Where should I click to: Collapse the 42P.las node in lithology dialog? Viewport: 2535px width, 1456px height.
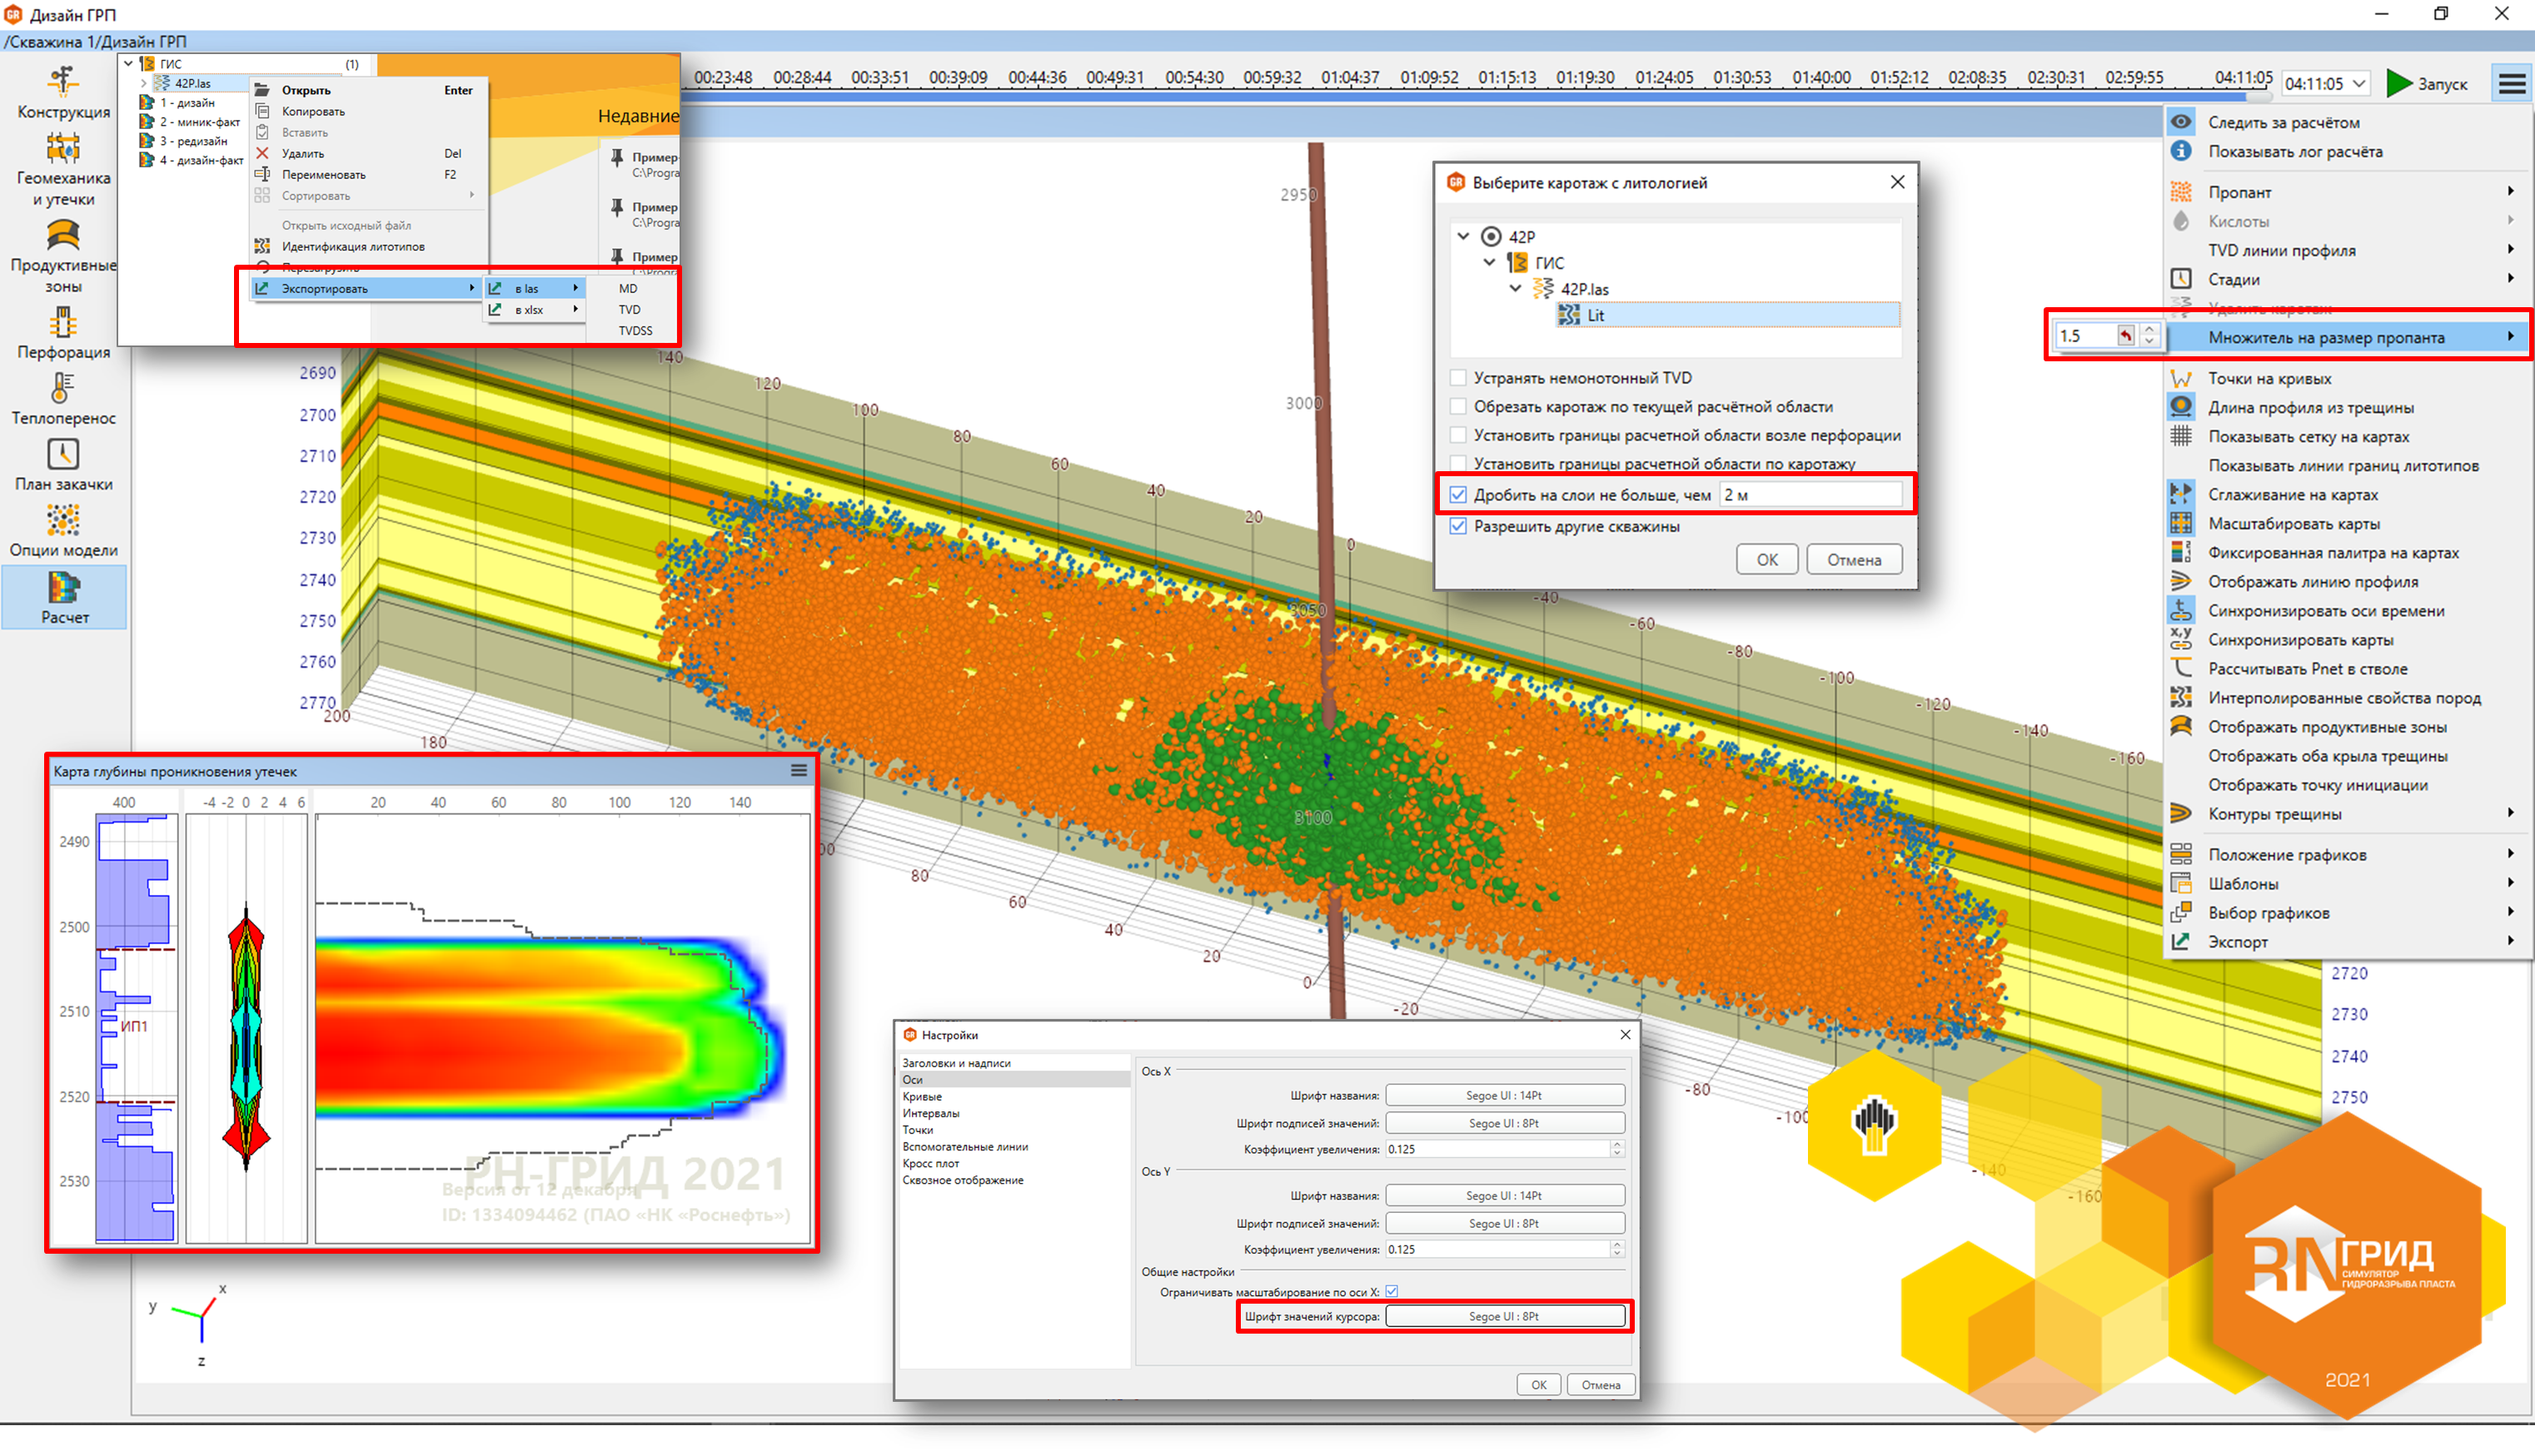coord(1516,289)
